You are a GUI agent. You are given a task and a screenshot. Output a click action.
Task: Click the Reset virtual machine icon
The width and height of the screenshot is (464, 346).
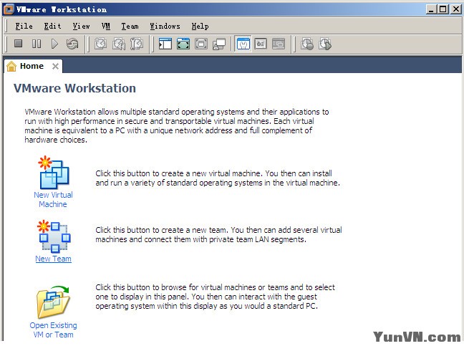(72, 44)
